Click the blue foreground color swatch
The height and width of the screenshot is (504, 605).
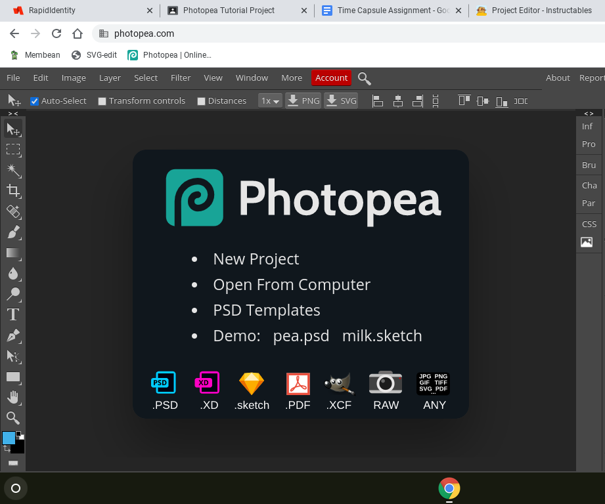coord(9,438)
